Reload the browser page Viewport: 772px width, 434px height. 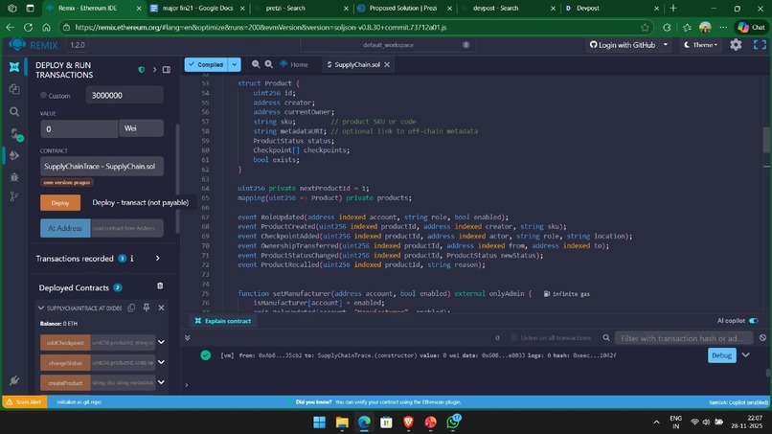click(28, 28)
